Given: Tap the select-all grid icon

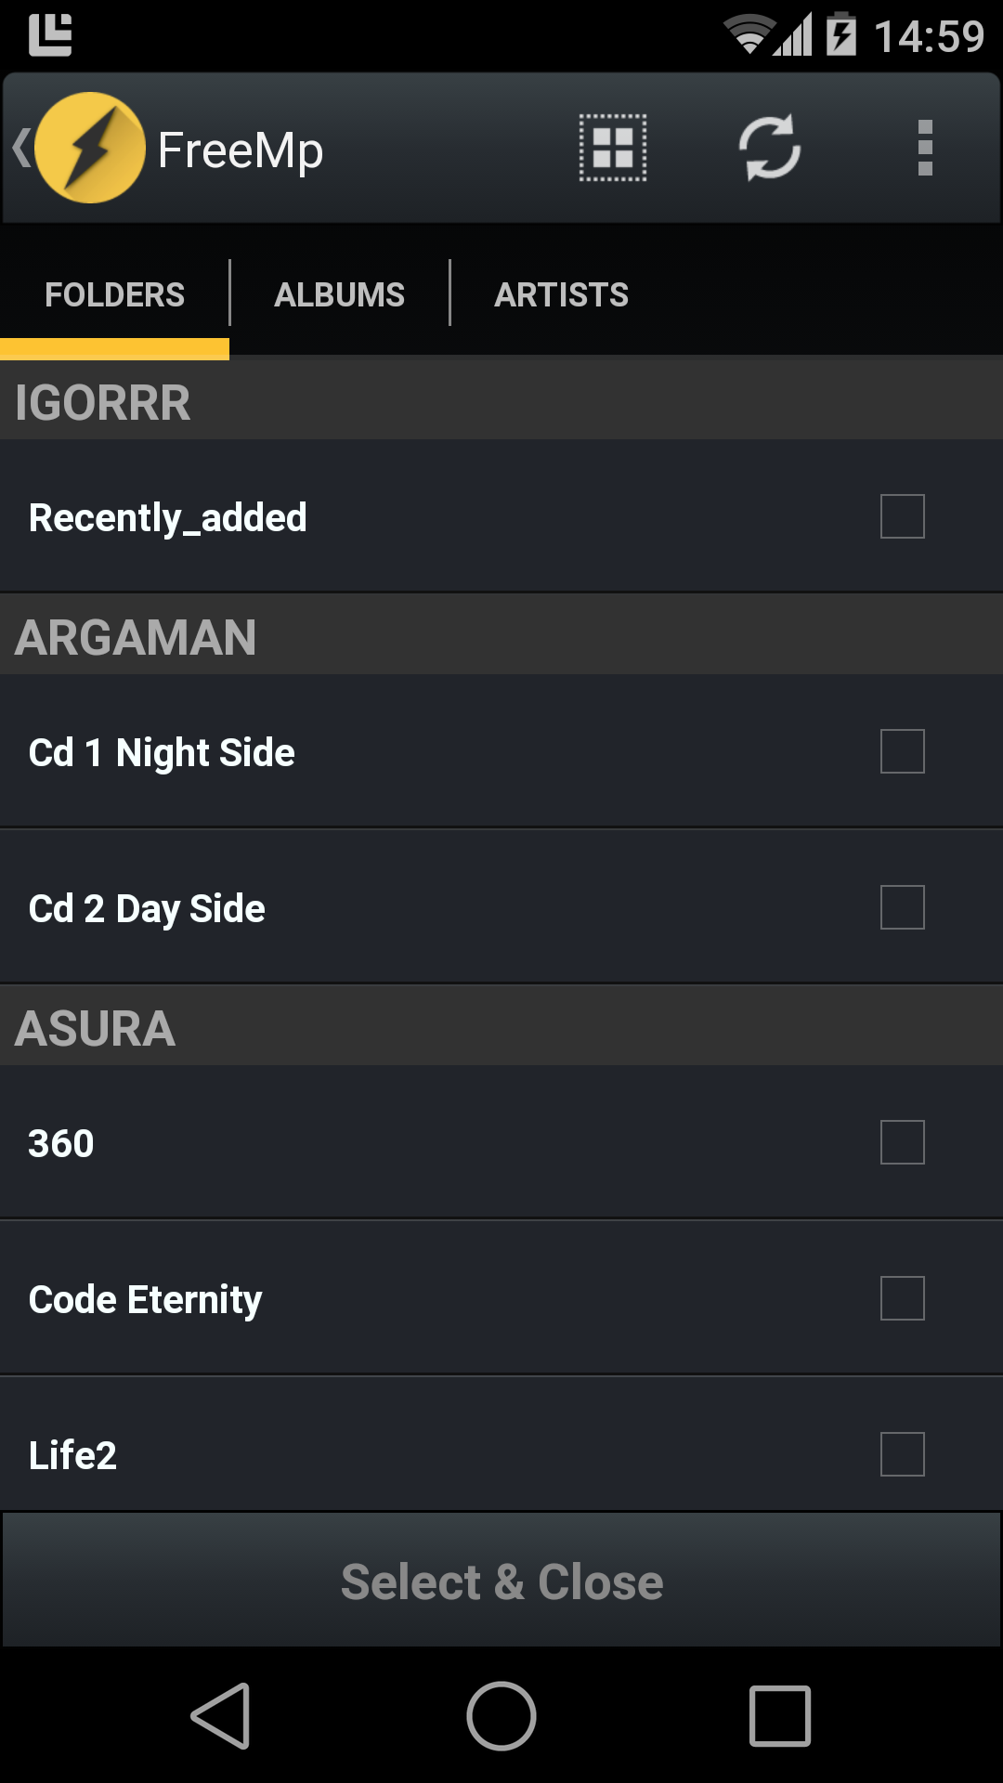Looking at the screenshot, I should 613,148.
